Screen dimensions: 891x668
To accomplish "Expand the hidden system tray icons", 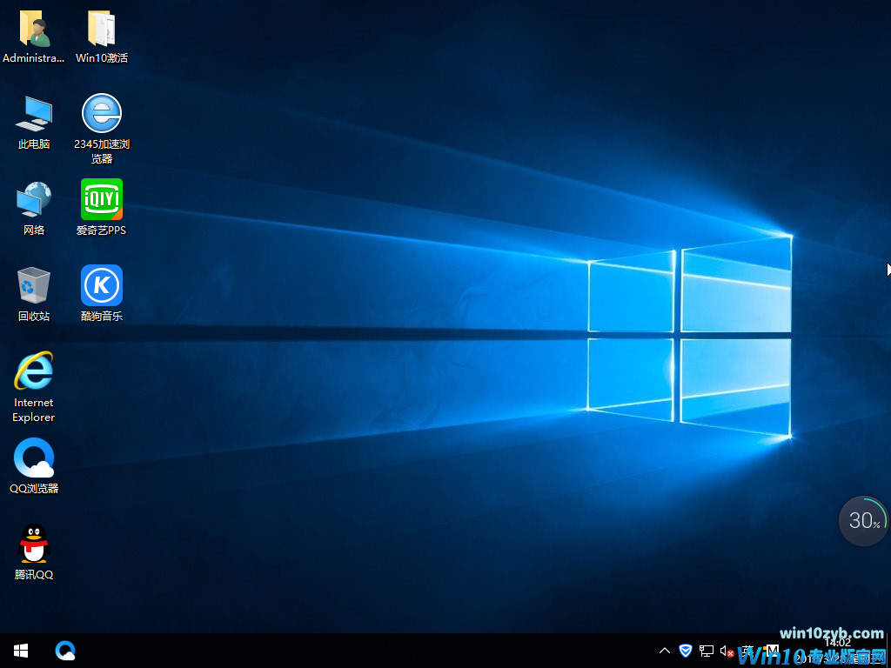I will [x=665, y=651].
